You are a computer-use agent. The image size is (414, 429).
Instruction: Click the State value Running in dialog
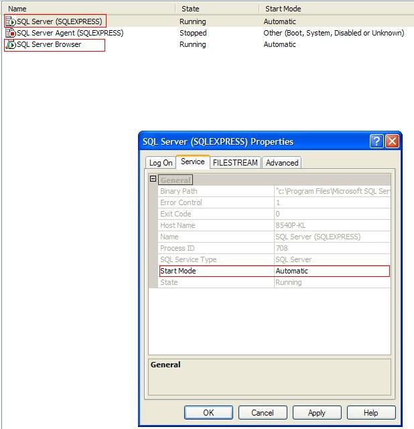(x=289, y=282)
